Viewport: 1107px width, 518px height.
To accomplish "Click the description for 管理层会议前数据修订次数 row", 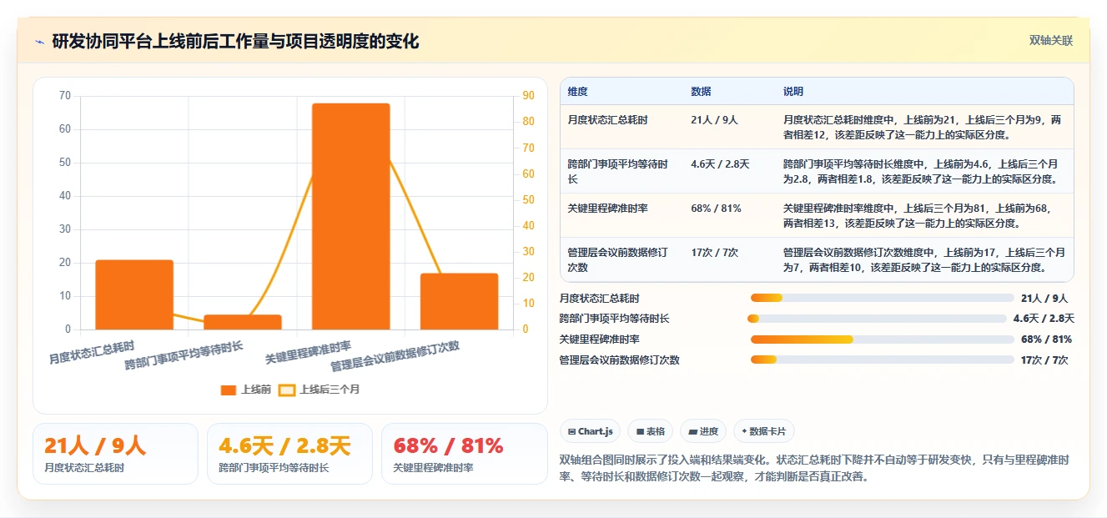I will [923, 260].
